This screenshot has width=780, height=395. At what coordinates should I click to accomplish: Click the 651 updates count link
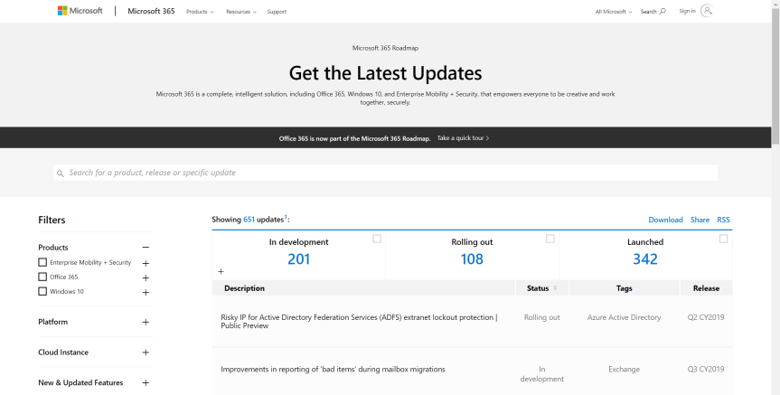coord(249,220)
